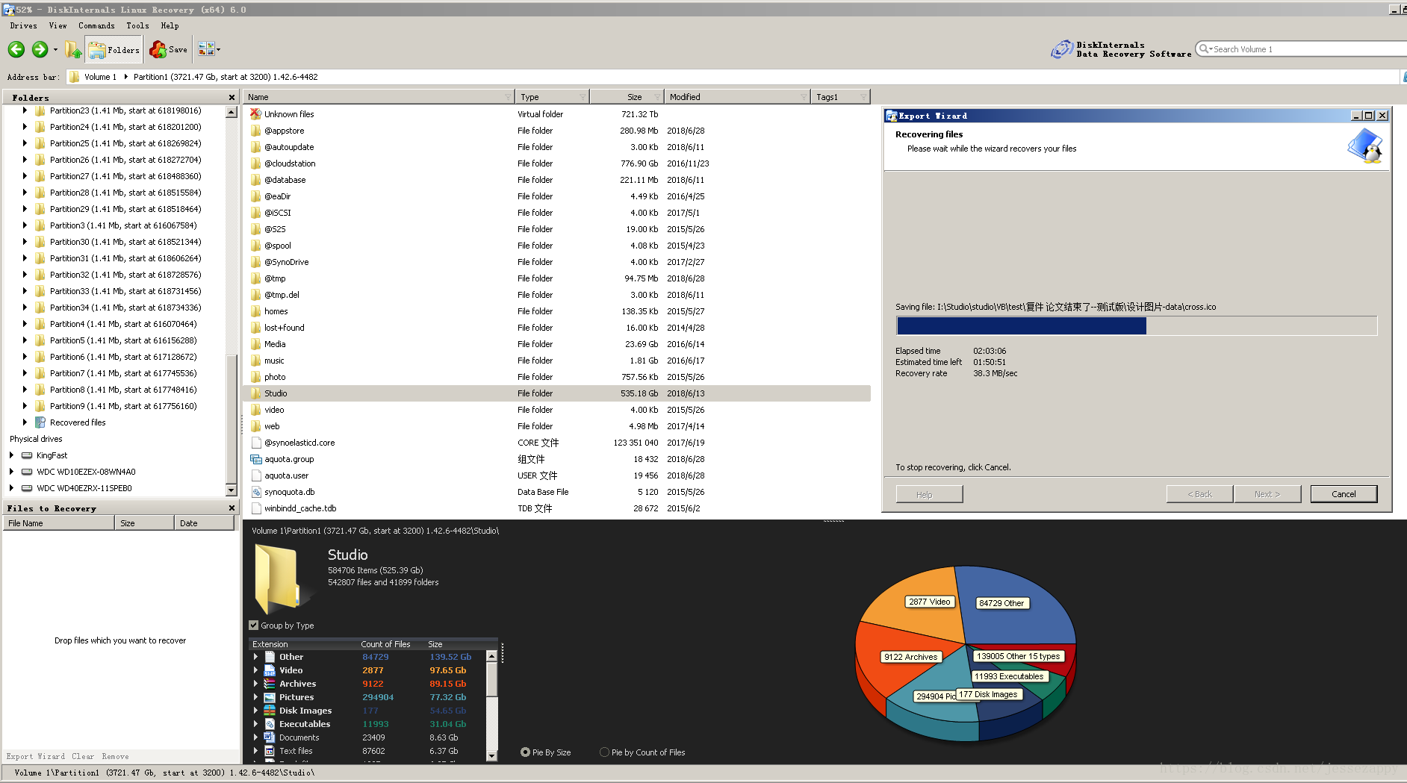Viewport: 1407px width, 783px height.
Task: Open the Commands menu
Action: pyautogui.click(x=96, y=25)
